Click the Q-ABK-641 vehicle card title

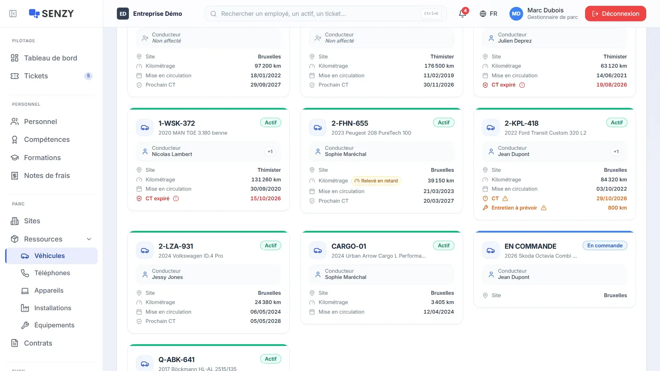coord(176,360)
